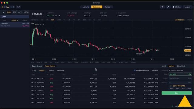Sort list by Pair column
Image resolution: width=194 pixels, height=109 pixels.
5,20
